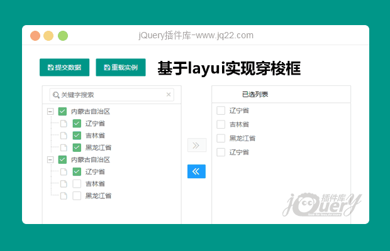Check 吉林省 under the second tree group
390x251 pixels.
click(77, 183)
